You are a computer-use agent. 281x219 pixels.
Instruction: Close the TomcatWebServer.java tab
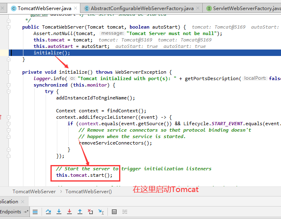[x=75, y=8]
